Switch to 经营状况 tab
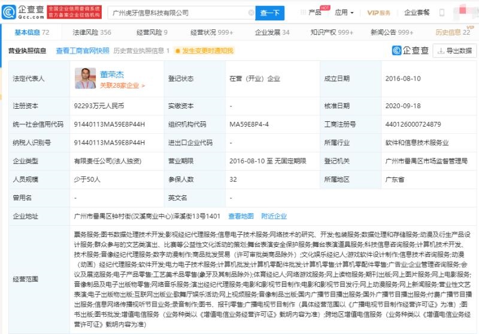The width and height of the screenshot is (479, 334). pos(212,32)
